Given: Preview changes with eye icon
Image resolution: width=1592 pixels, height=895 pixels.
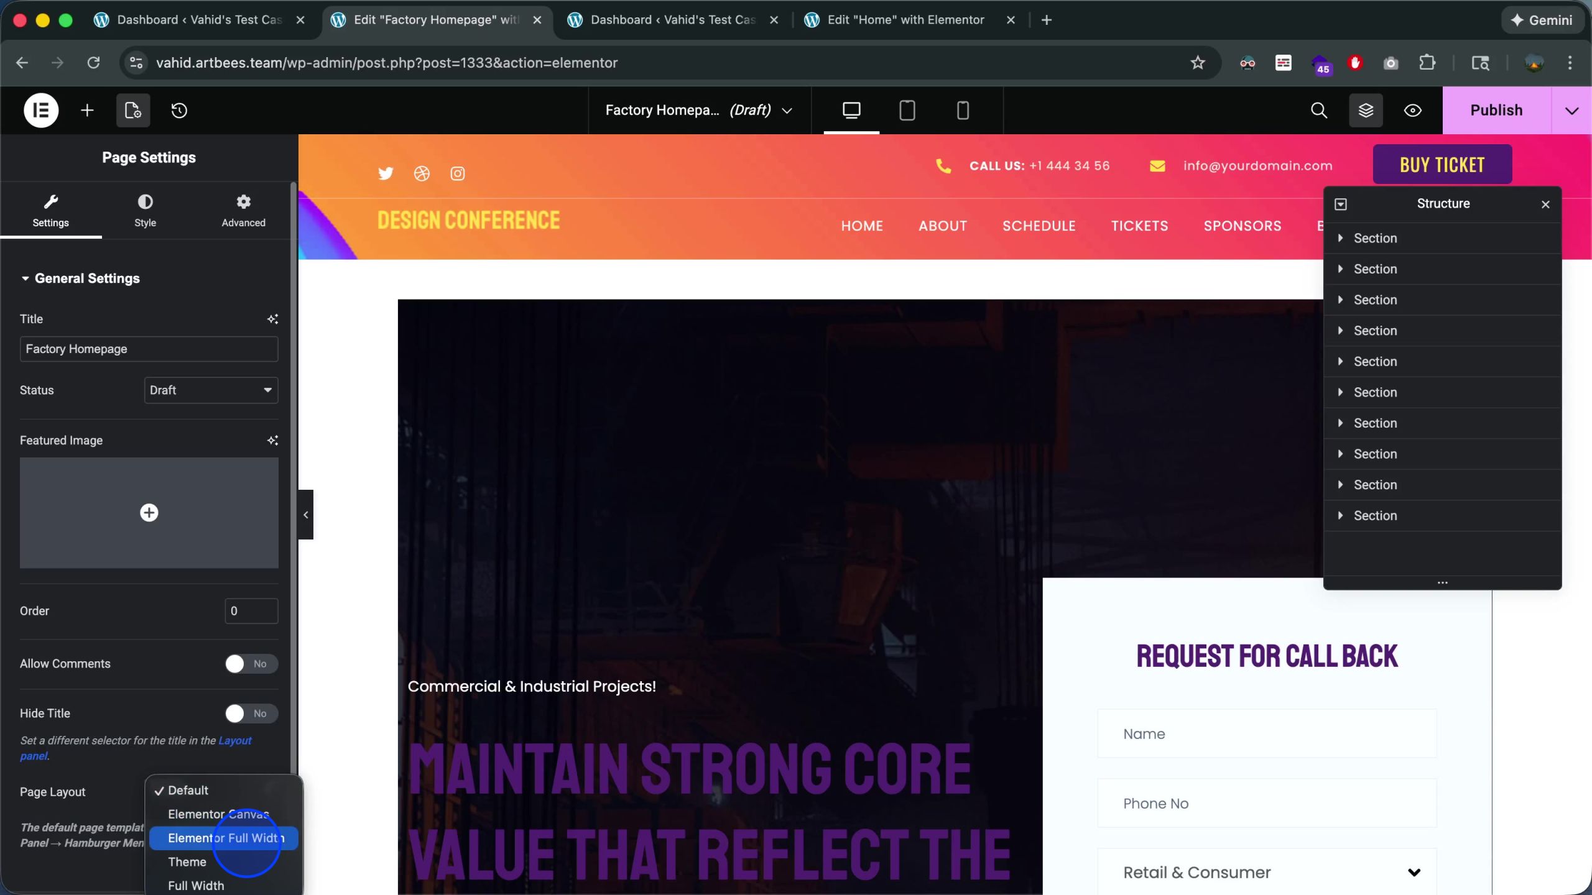Looking at the screenshot, I should point(1413,111).
